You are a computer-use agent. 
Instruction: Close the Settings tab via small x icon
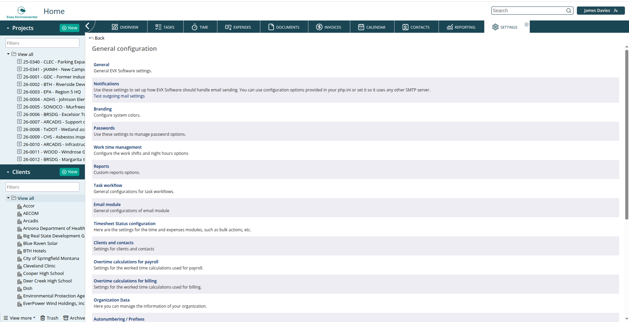(526, 25)
